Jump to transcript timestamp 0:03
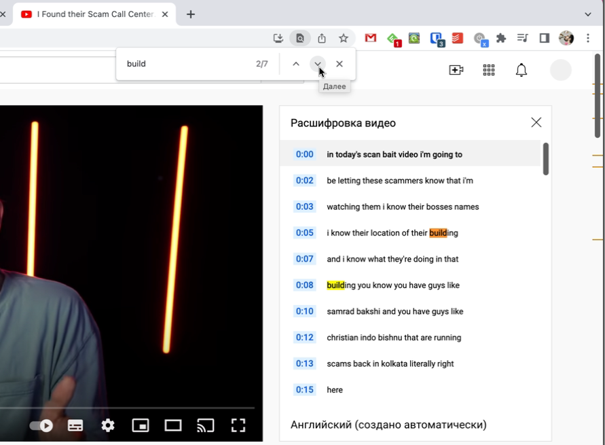Image resolution: width=605 pixels, height=445 pixels. pyautogui.click(x=304, y=207)
